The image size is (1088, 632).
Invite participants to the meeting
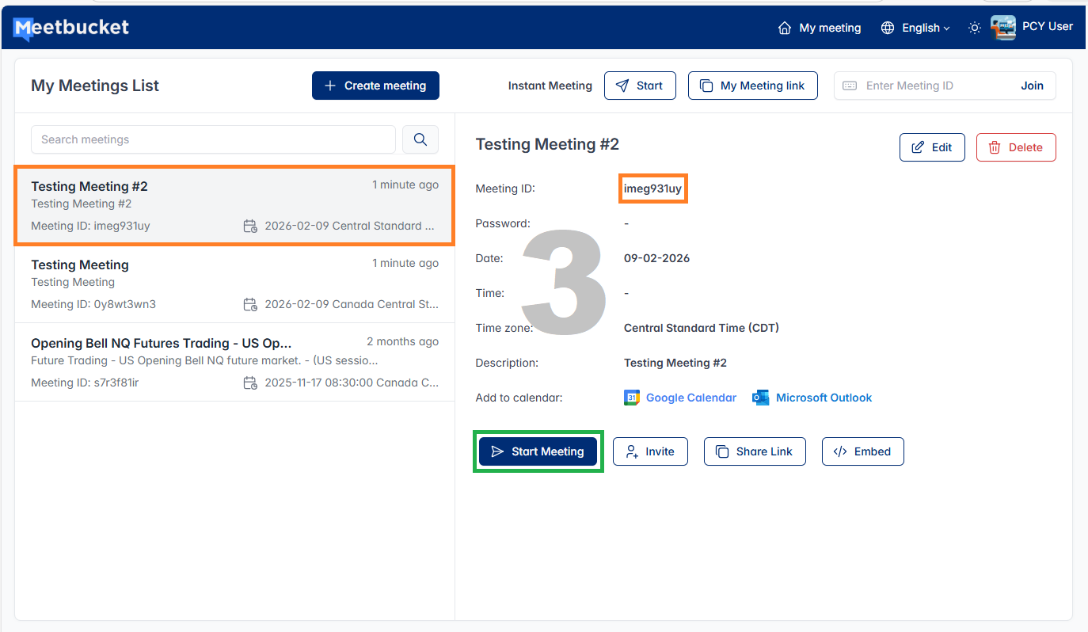(650, 451)
